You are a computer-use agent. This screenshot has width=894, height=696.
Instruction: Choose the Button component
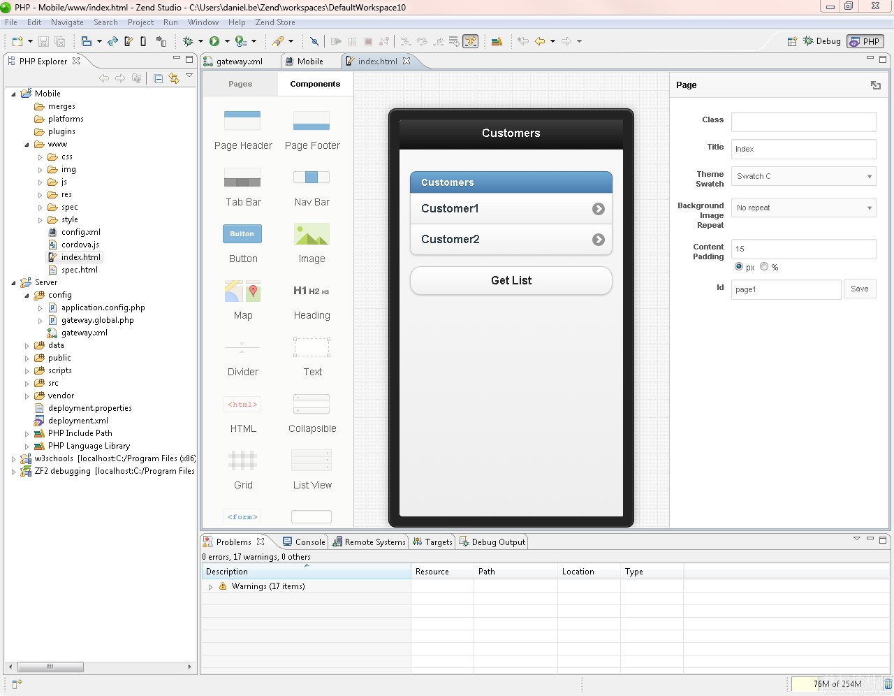coord(242,244)
